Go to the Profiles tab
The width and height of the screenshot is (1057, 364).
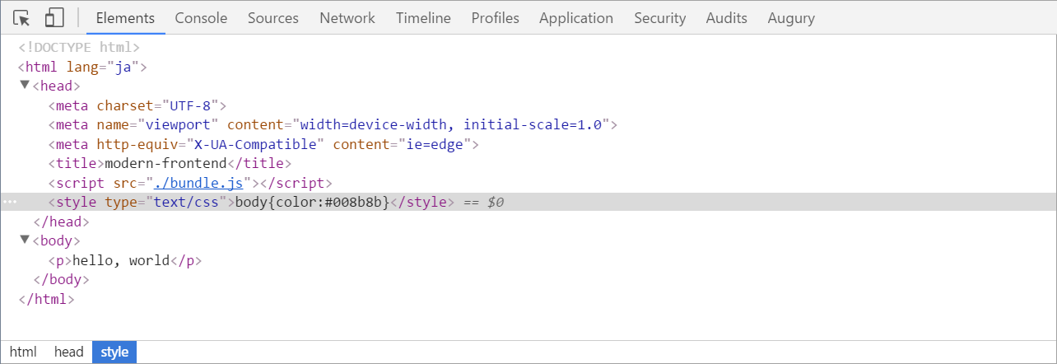click(496, 17)
